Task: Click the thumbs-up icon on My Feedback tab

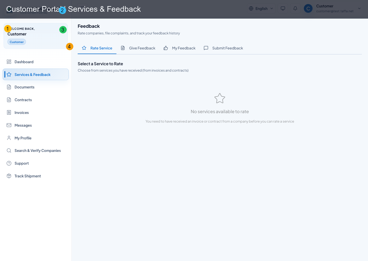Action: [166, 48]
